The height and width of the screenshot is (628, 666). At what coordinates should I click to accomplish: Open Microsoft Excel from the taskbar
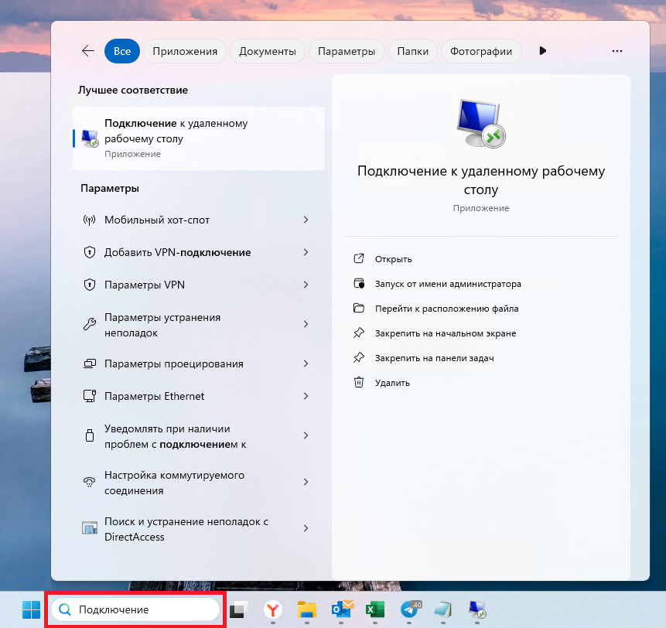pos(375,609)
